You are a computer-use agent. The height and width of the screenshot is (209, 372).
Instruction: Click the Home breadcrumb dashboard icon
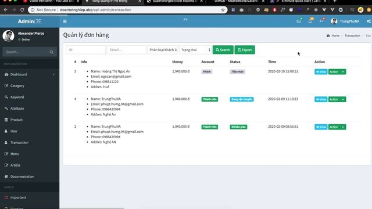(328, 35)
